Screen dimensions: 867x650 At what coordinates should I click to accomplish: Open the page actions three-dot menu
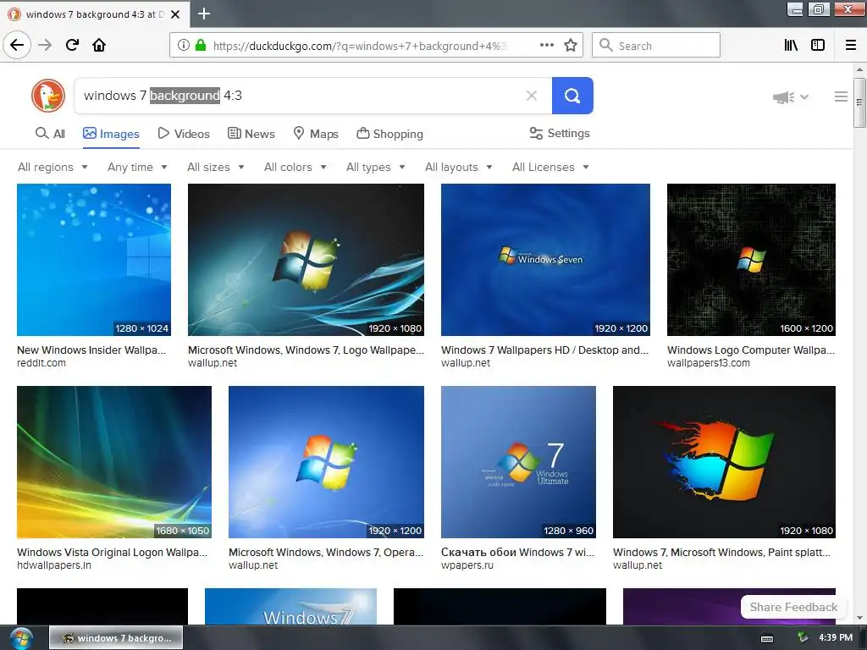click(x=547, y=45)
